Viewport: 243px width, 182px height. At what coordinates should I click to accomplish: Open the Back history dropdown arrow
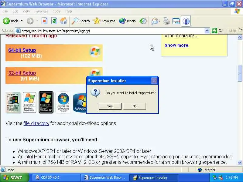(22, 21)
